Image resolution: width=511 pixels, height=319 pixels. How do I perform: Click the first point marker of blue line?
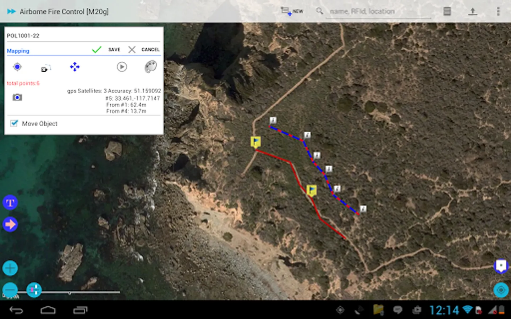coord(273,121)
